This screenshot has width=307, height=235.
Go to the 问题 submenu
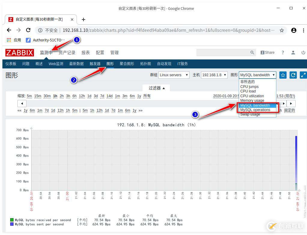(x=26, y=64)
